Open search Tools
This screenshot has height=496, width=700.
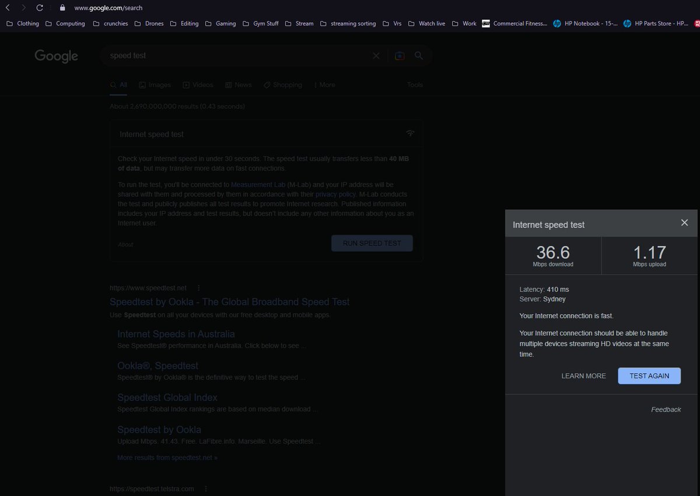(415, 85)
